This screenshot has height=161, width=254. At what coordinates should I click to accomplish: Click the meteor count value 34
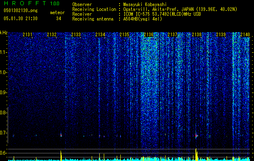59,19
